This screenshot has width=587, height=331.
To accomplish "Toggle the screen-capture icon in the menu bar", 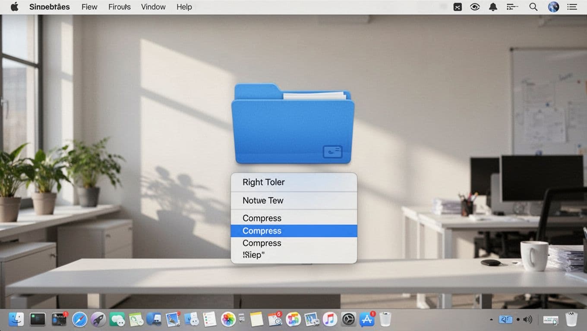I will click(x=458, y=7).
